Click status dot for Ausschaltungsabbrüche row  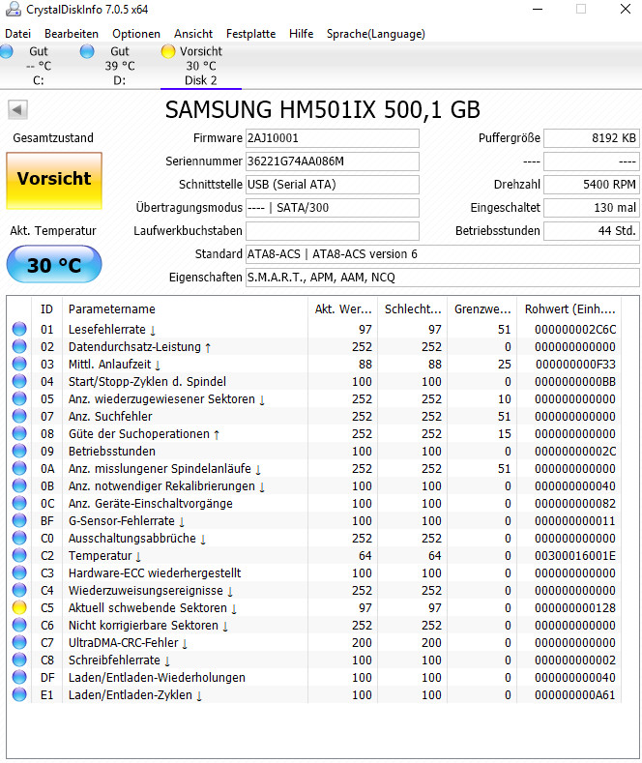pos(19,539)
